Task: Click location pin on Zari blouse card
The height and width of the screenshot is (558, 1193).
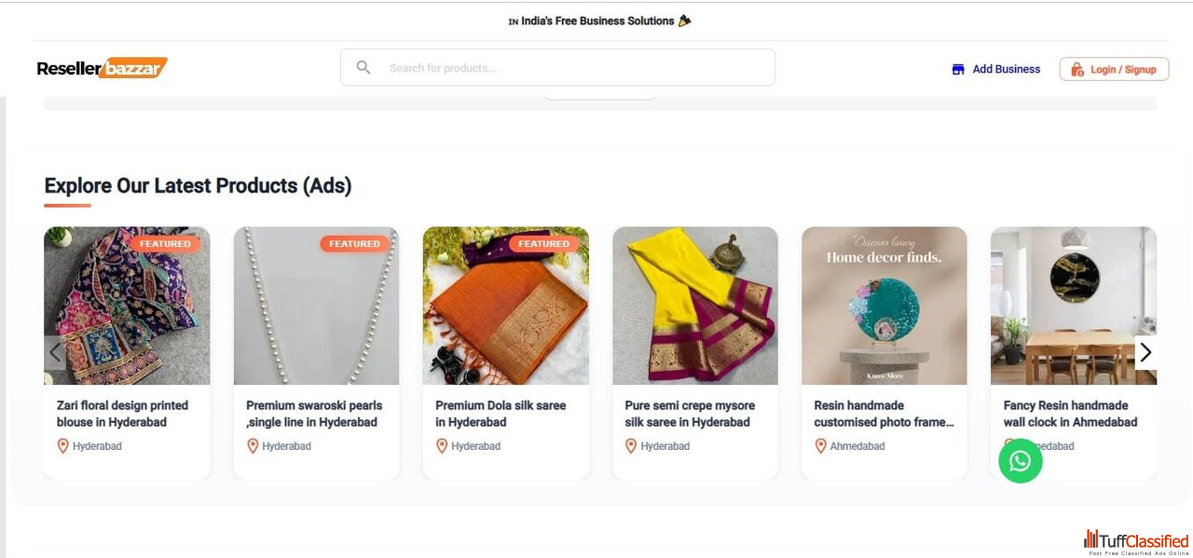Action: click(63, 446)
